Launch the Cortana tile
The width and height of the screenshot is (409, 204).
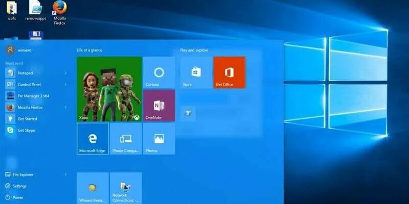click(x=159, y=72)
